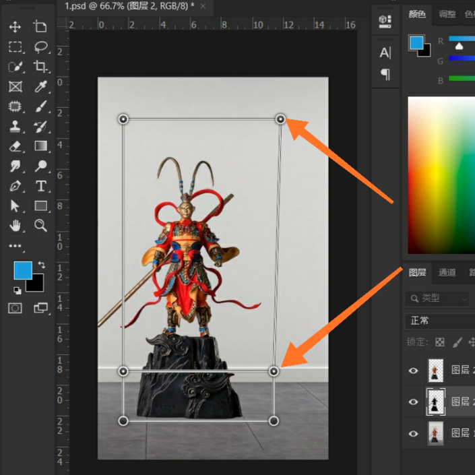Reset to default black and white colors
Viewport: 475px width, 475px height.
click(x=18, y=290)
